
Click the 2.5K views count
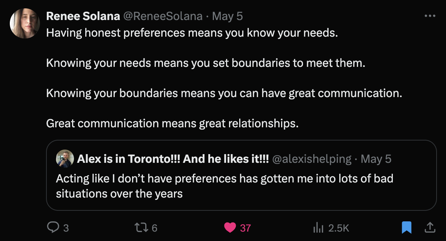[x=338, y=228]
